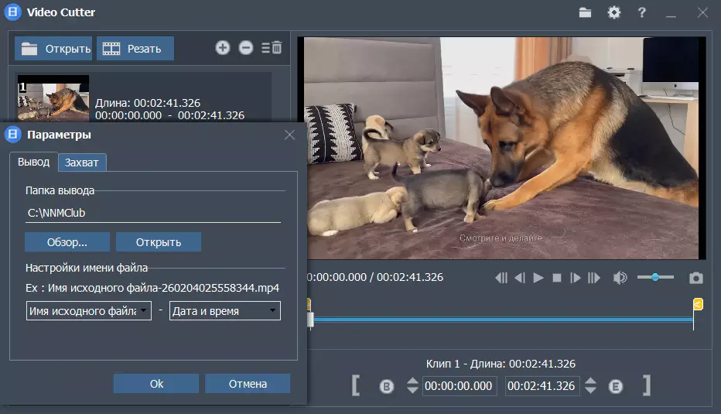This screenshot has width=721, height=414.
Task: Take a snapshot with the camera icon
Action: tap(696, 278)
